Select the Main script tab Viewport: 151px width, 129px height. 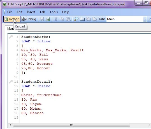10,29
